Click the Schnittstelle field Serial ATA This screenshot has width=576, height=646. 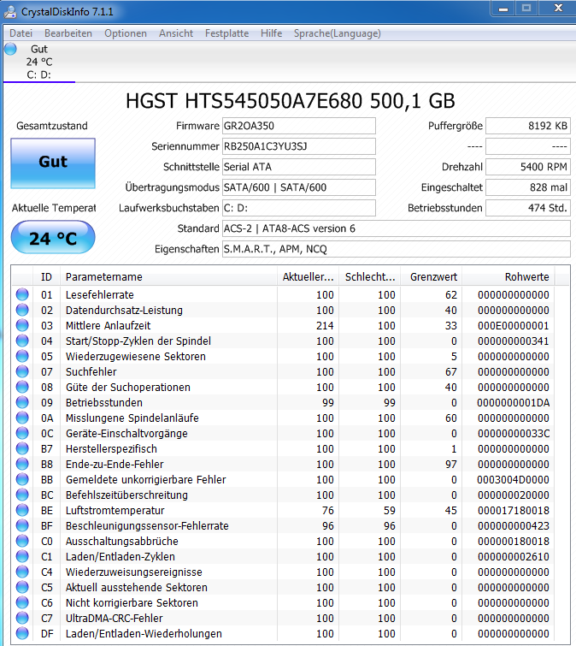point(299,167)
